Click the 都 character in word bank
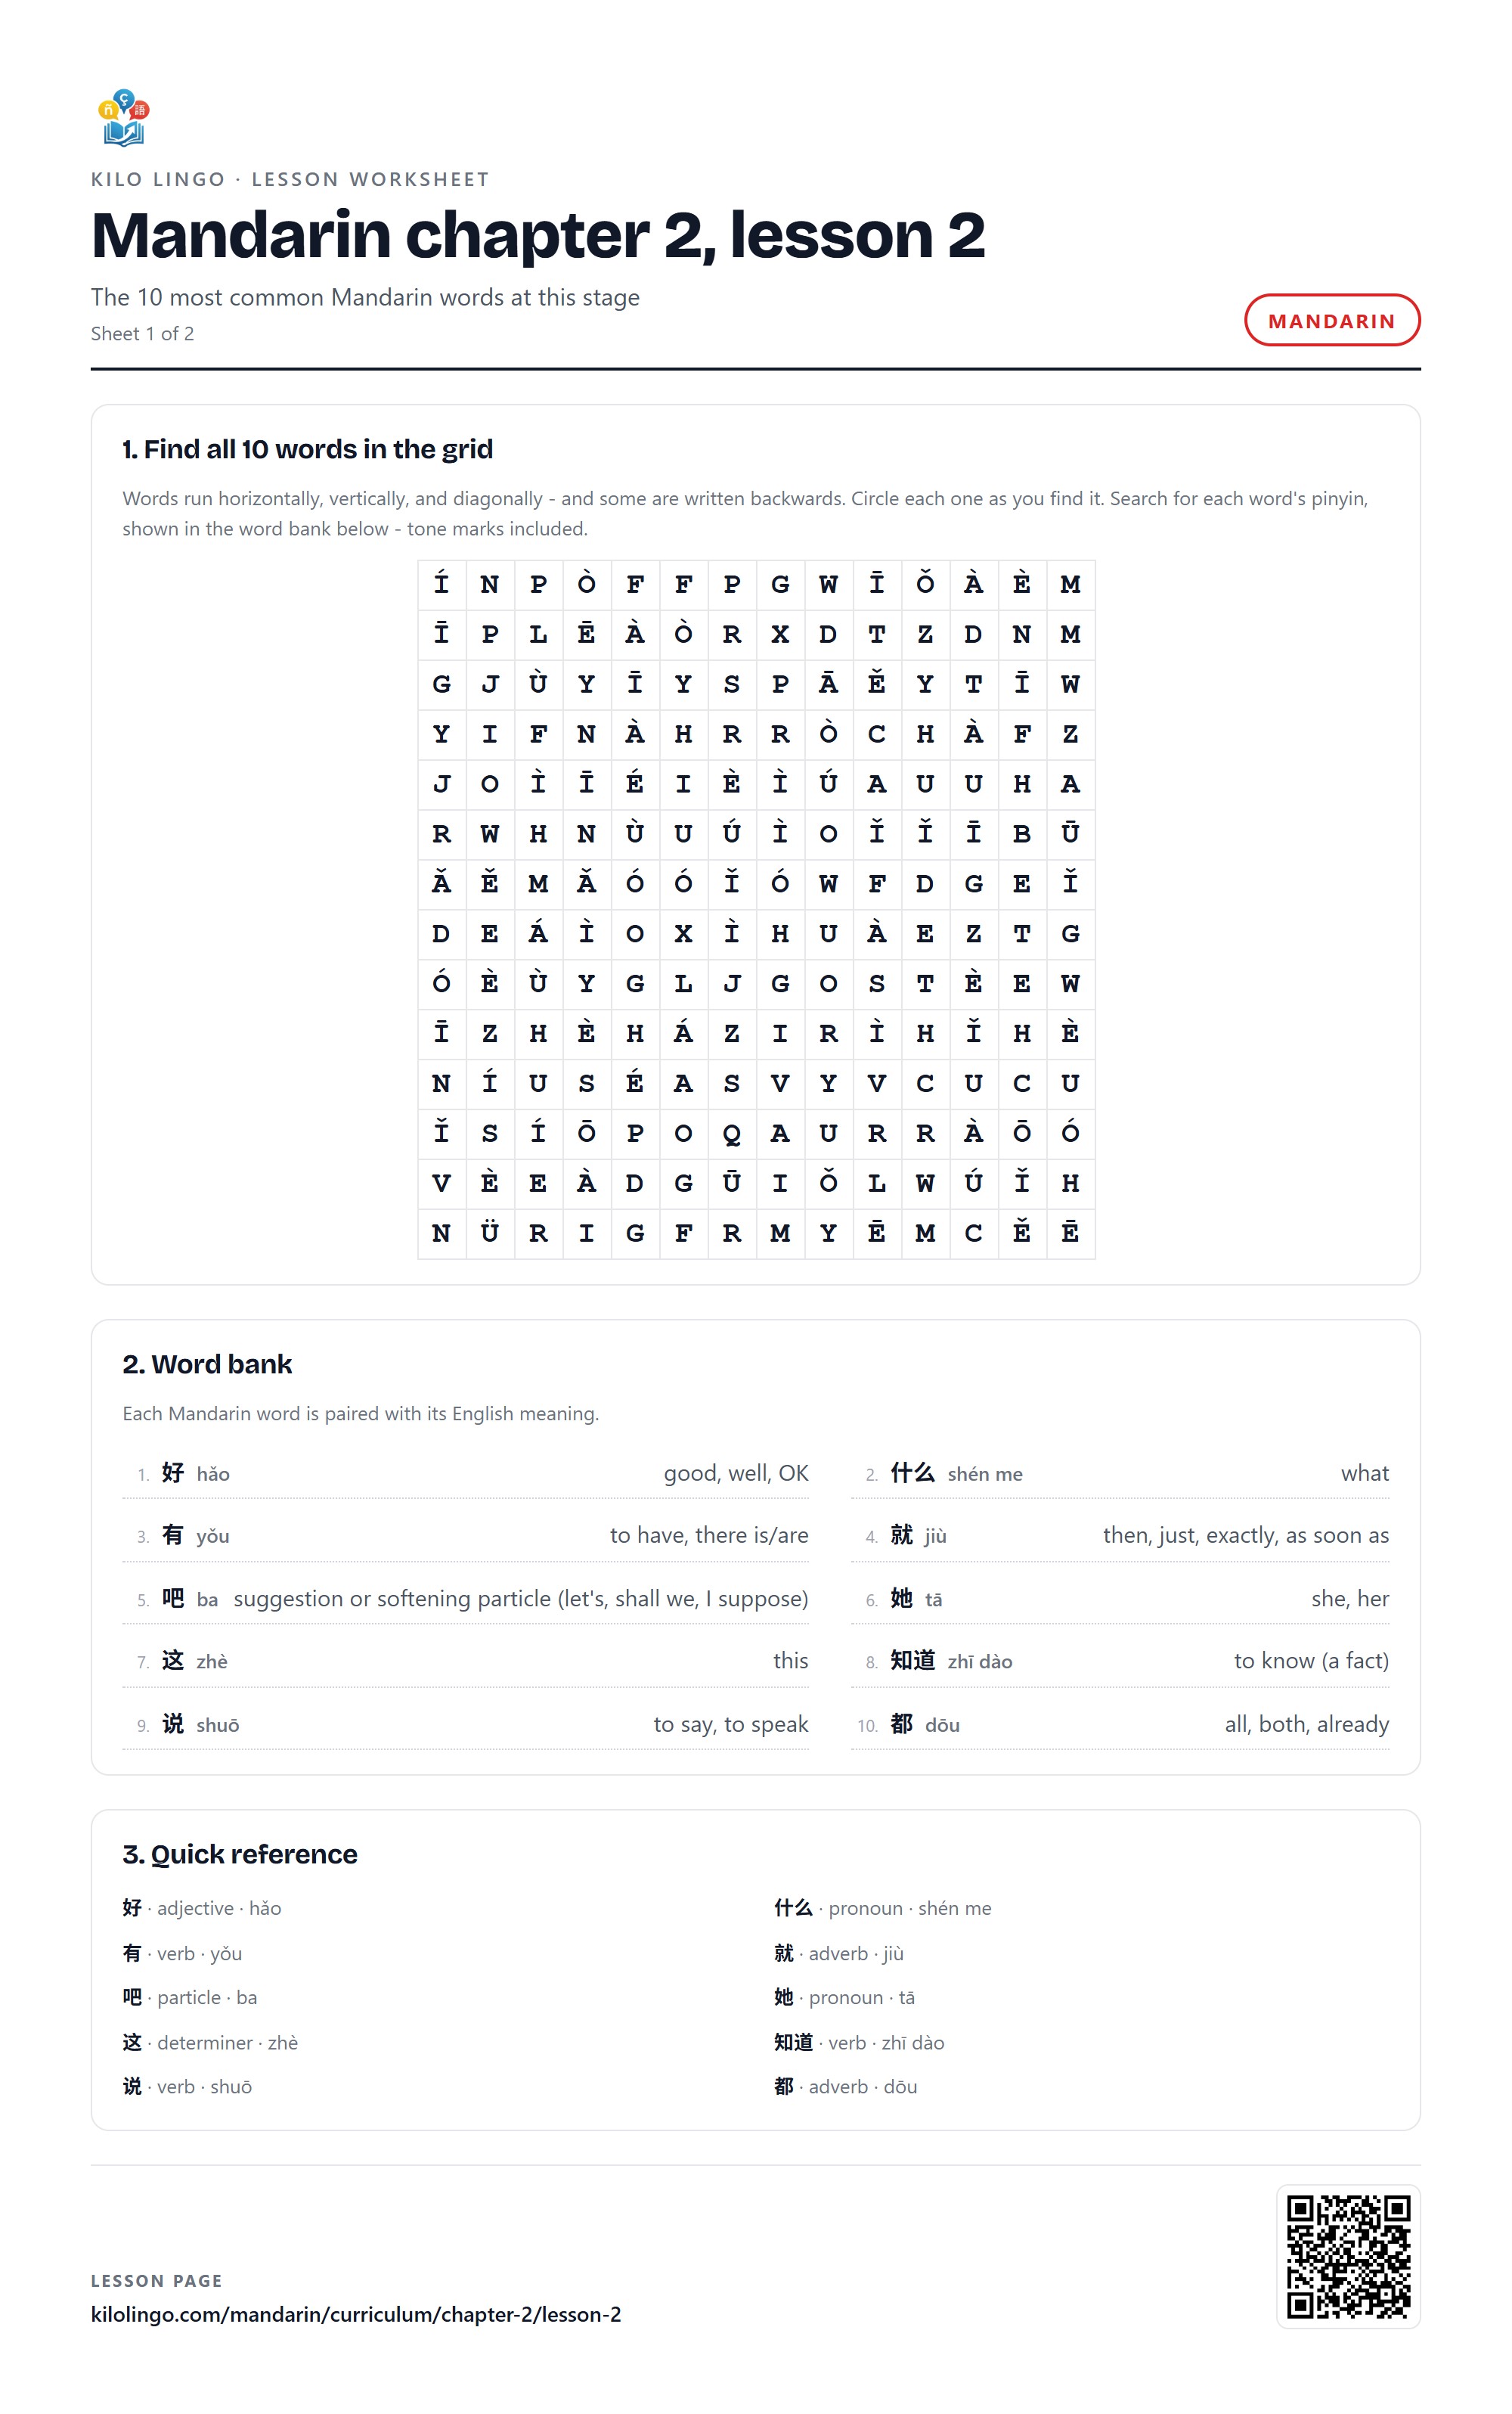The width and height of the screenshot is (1512, 2414). pos(902,1724)
